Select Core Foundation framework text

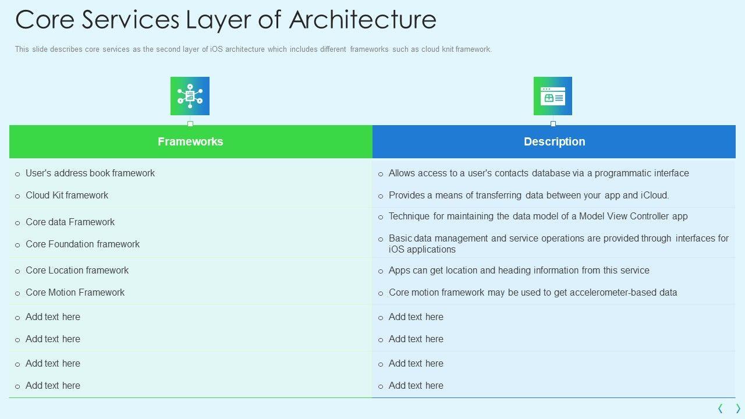[x=83, y=244]
